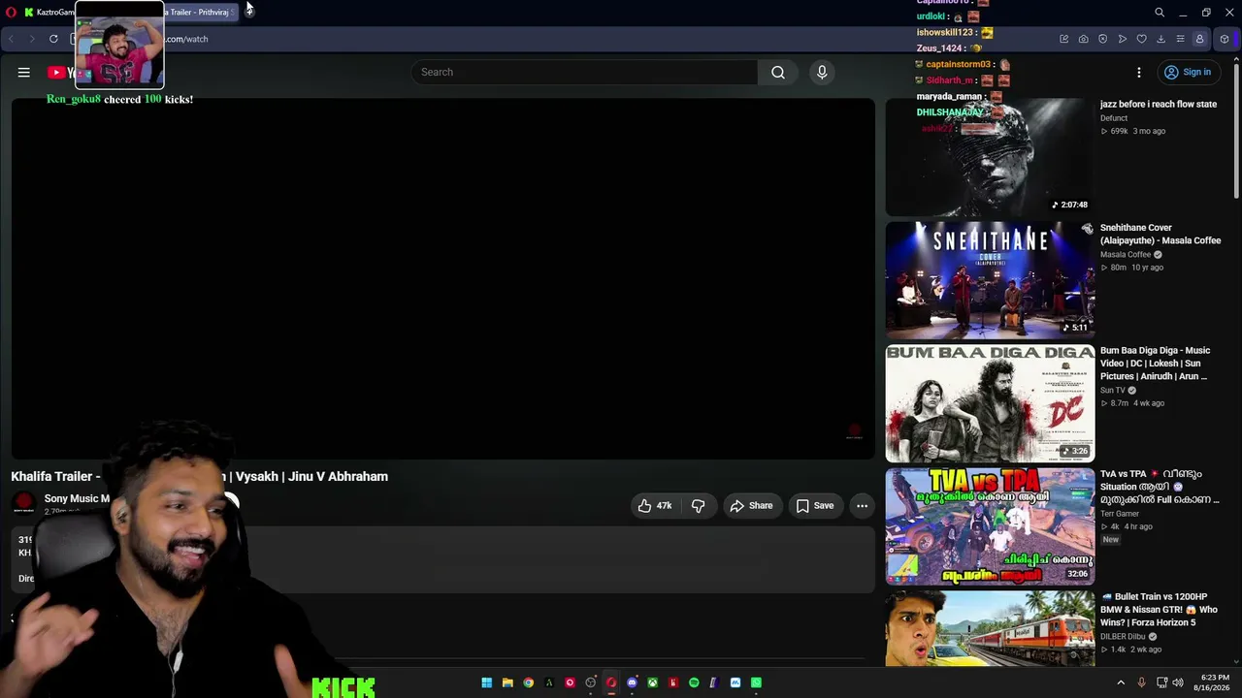Submit search with magnifier button
This screenshot has width=1242, height=698.
tap(778, 72)
